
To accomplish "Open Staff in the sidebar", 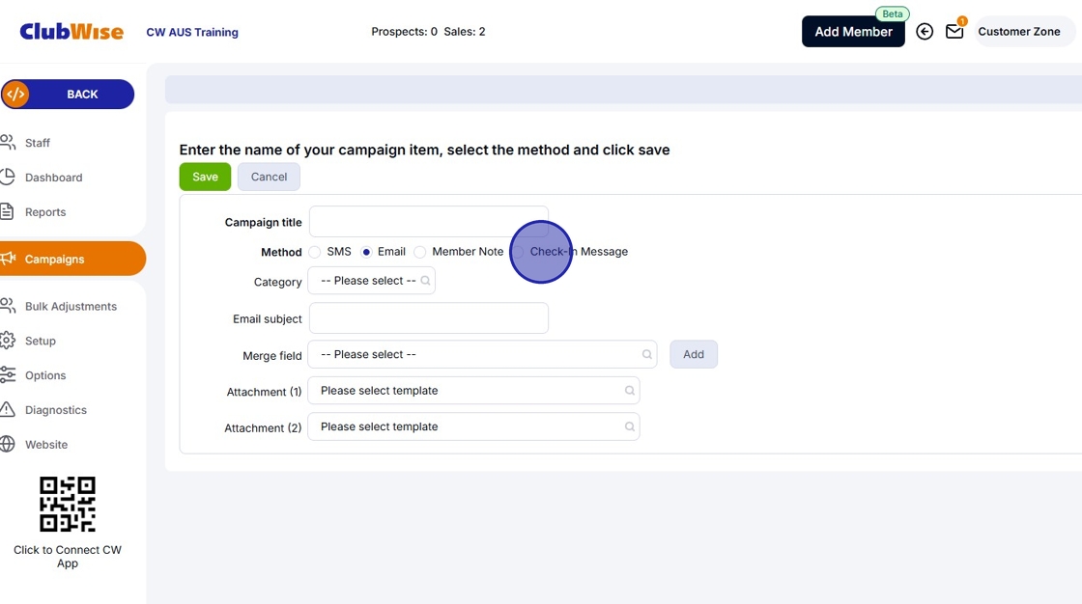I will coord(38,143).
